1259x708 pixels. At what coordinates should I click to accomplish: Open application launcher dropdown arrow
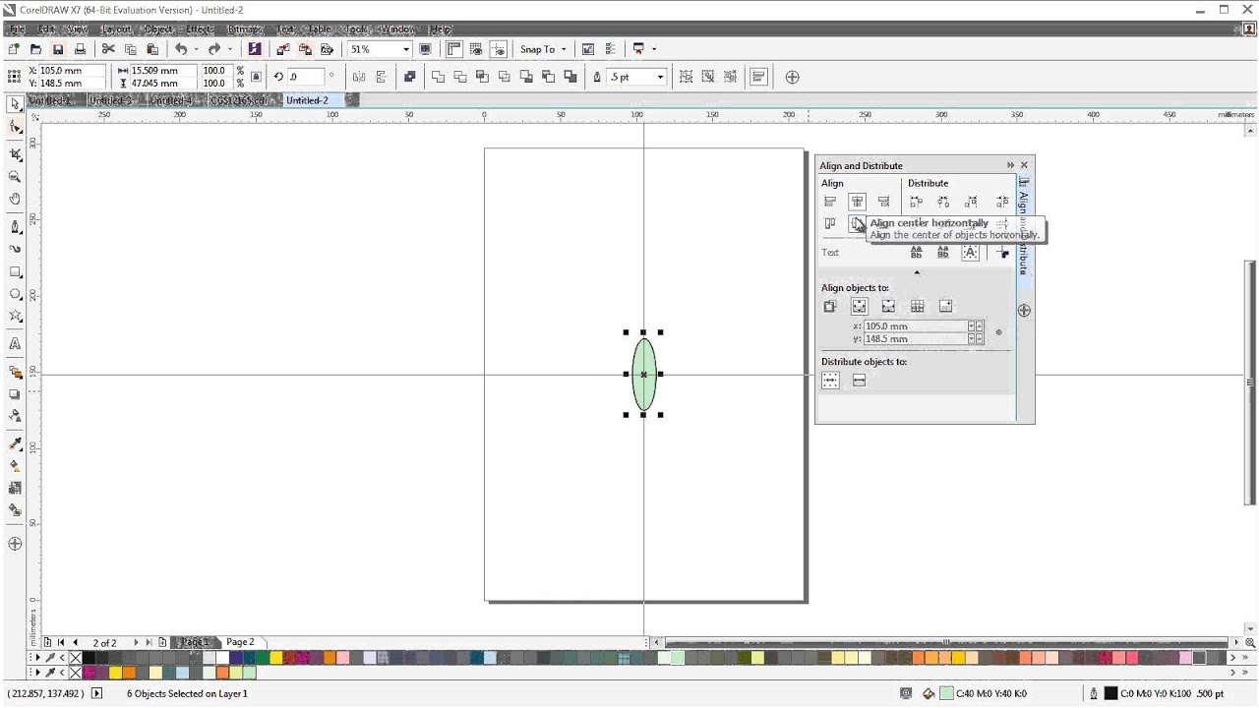coord(653,49)
